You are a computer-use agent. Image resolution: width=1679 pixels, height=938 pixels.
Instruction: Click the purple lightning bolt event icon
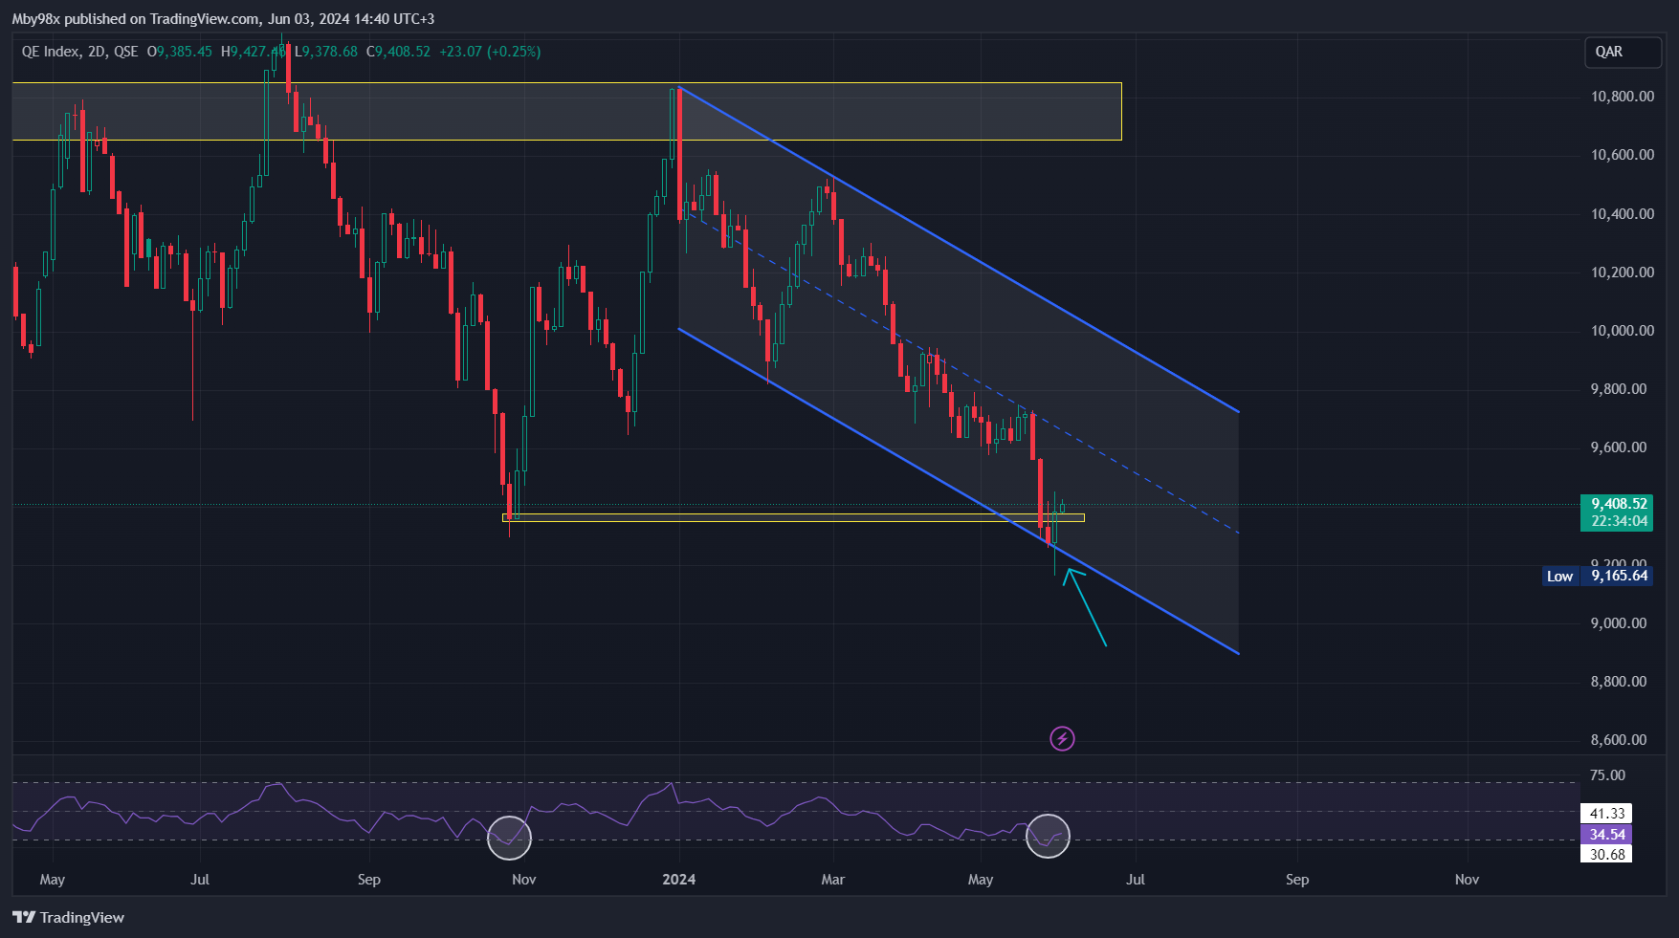1062,738
